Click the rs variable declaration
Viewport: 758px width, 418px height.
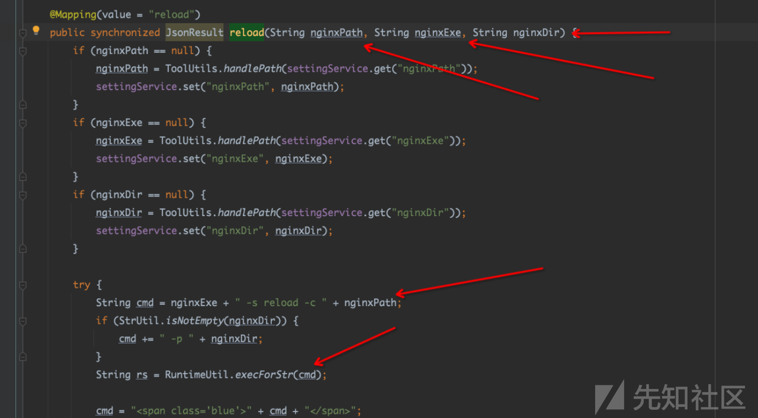click(x=142, y=375)
